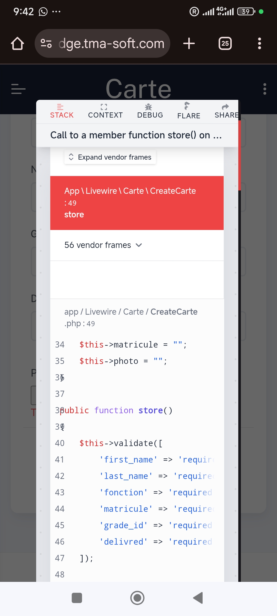Open the DEBUG tab
277x616 pixels.
click(x=150, y=111)
